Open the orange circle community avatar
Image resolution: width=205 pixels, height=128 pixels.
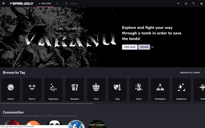click(33, 124)
